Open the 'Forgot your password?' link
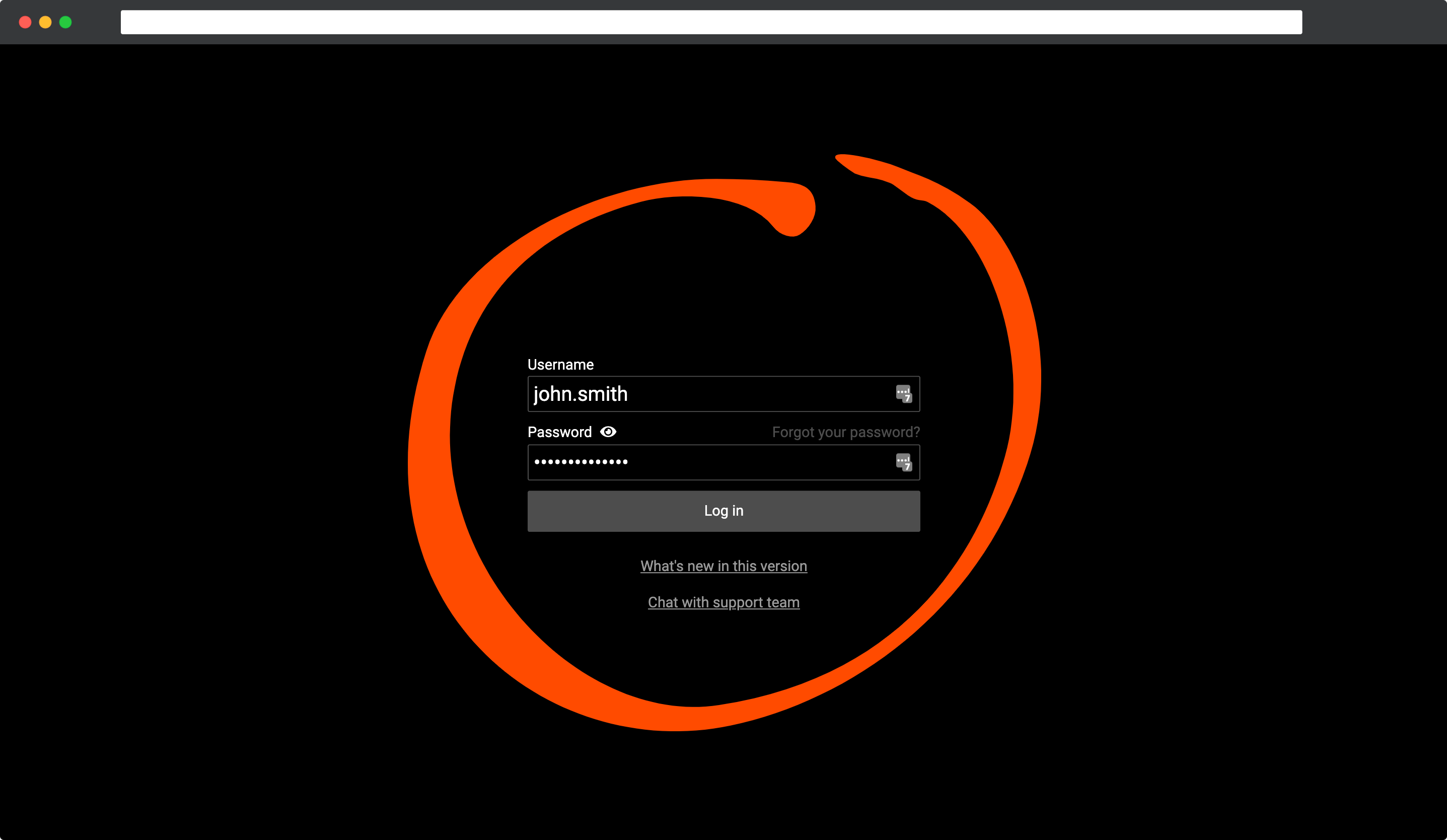This screenshot has width=1447, height=840. click(x=845, y=433)
